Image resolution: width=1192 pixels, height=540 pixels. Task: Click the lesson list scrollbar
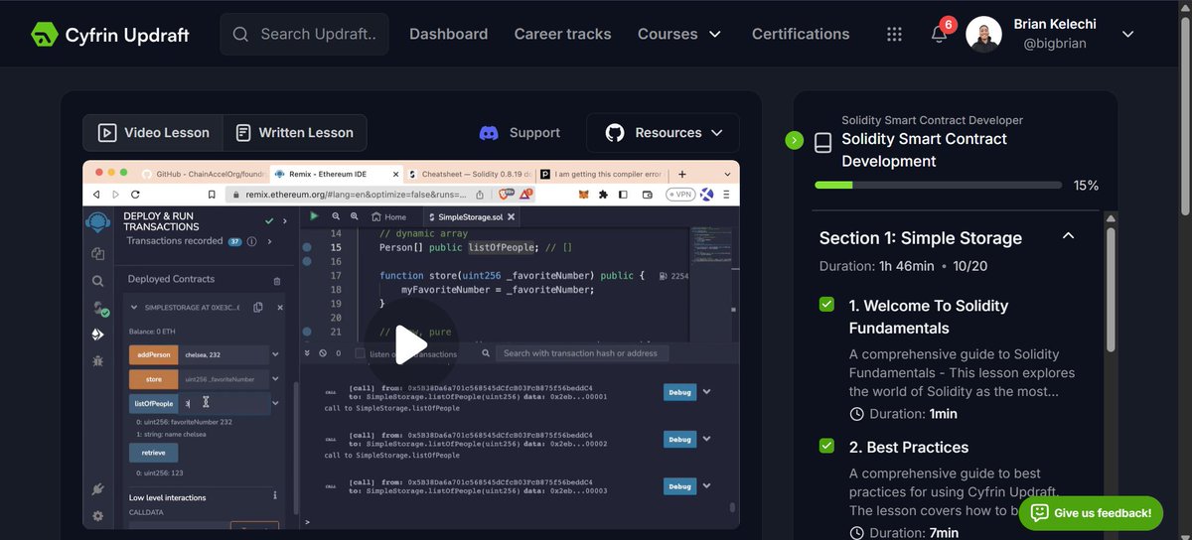tap(1111, 288)
